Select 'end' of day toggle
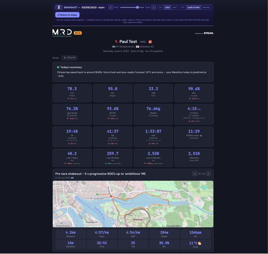 tap(174, 7)
